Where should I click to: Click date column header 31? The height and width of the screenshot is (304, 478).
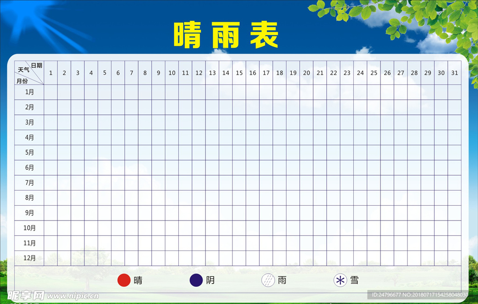(455, 73)
